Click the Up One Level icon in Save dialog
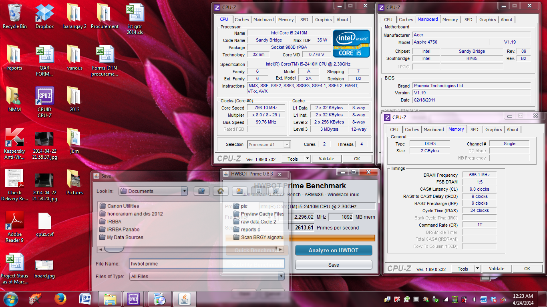 (201, 191)
